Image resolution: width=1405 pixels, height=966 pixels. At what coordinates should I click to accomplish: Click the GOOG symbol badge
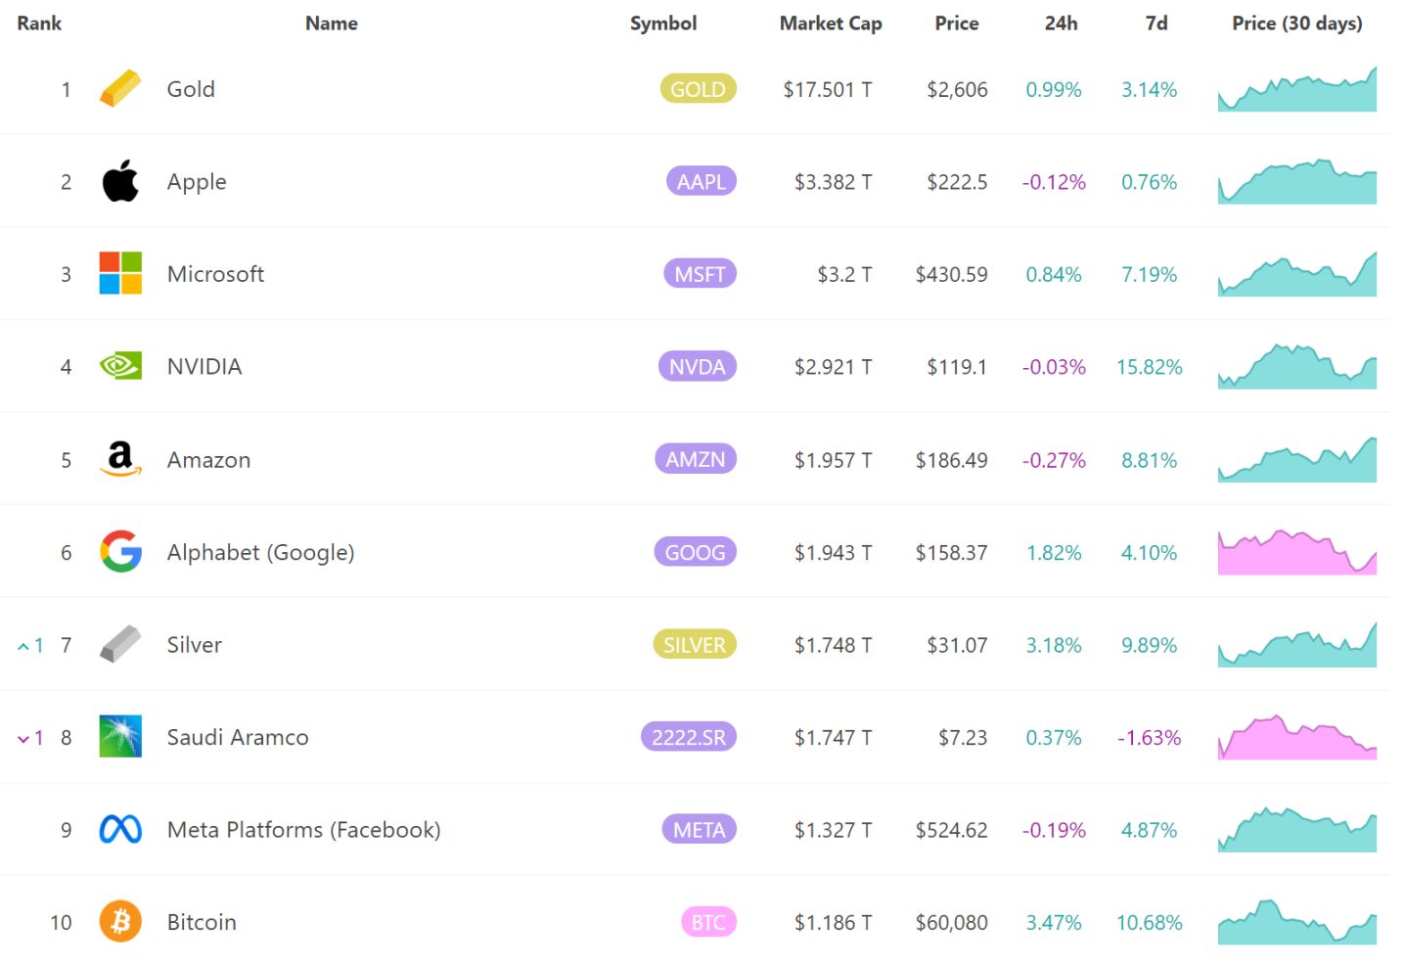pyautogui.click(x=695, y=552)
